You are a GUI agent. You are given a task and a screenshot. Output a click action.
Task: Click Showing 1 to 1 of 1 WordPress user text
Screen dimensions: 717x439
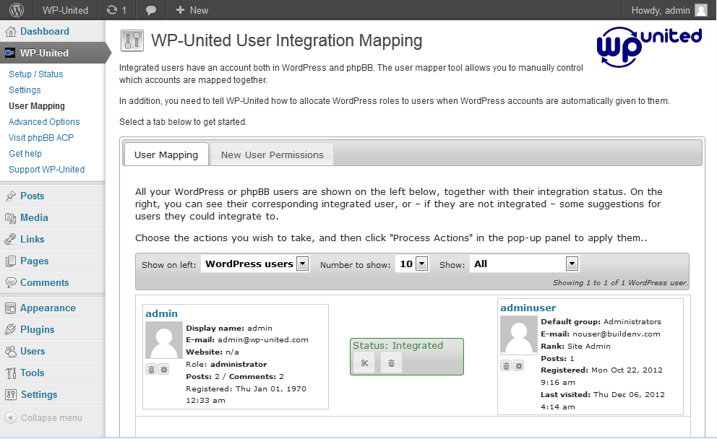pyautogui.click(x=620, y=283)
